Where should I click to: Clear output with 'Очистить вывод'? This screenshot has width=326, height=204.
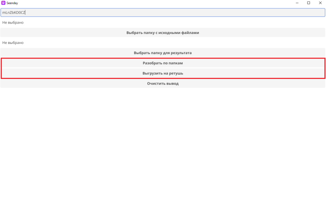[163, 83]
